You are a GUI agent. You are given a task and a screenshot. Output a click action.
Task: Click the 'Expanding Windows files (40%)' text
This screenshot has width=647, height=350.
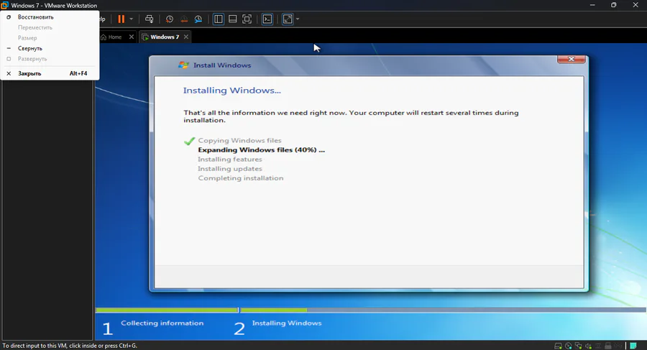261,149
